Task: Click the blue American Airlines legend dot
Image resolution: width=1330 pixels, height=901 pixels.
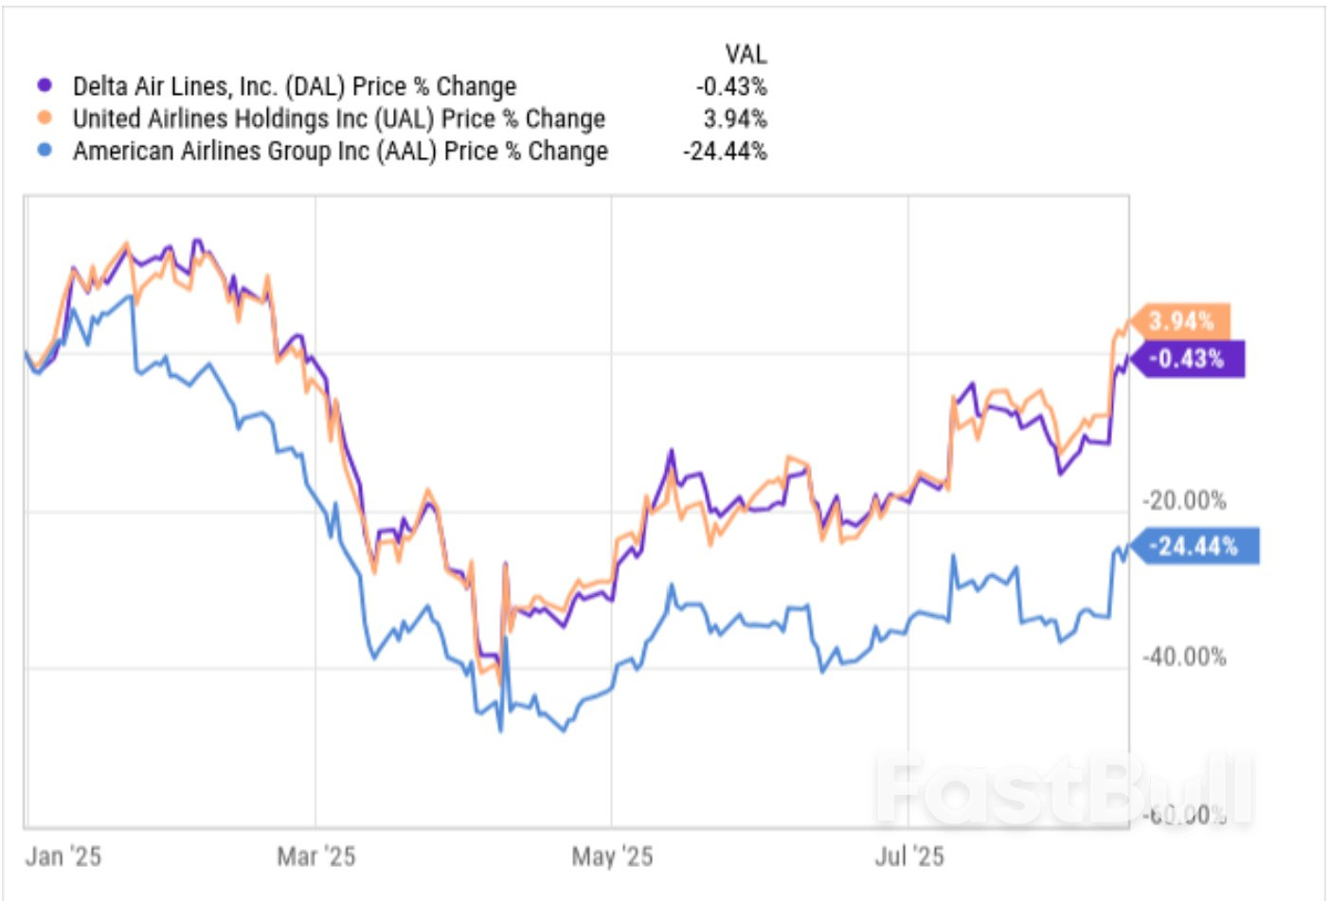Action: point(45,150)
